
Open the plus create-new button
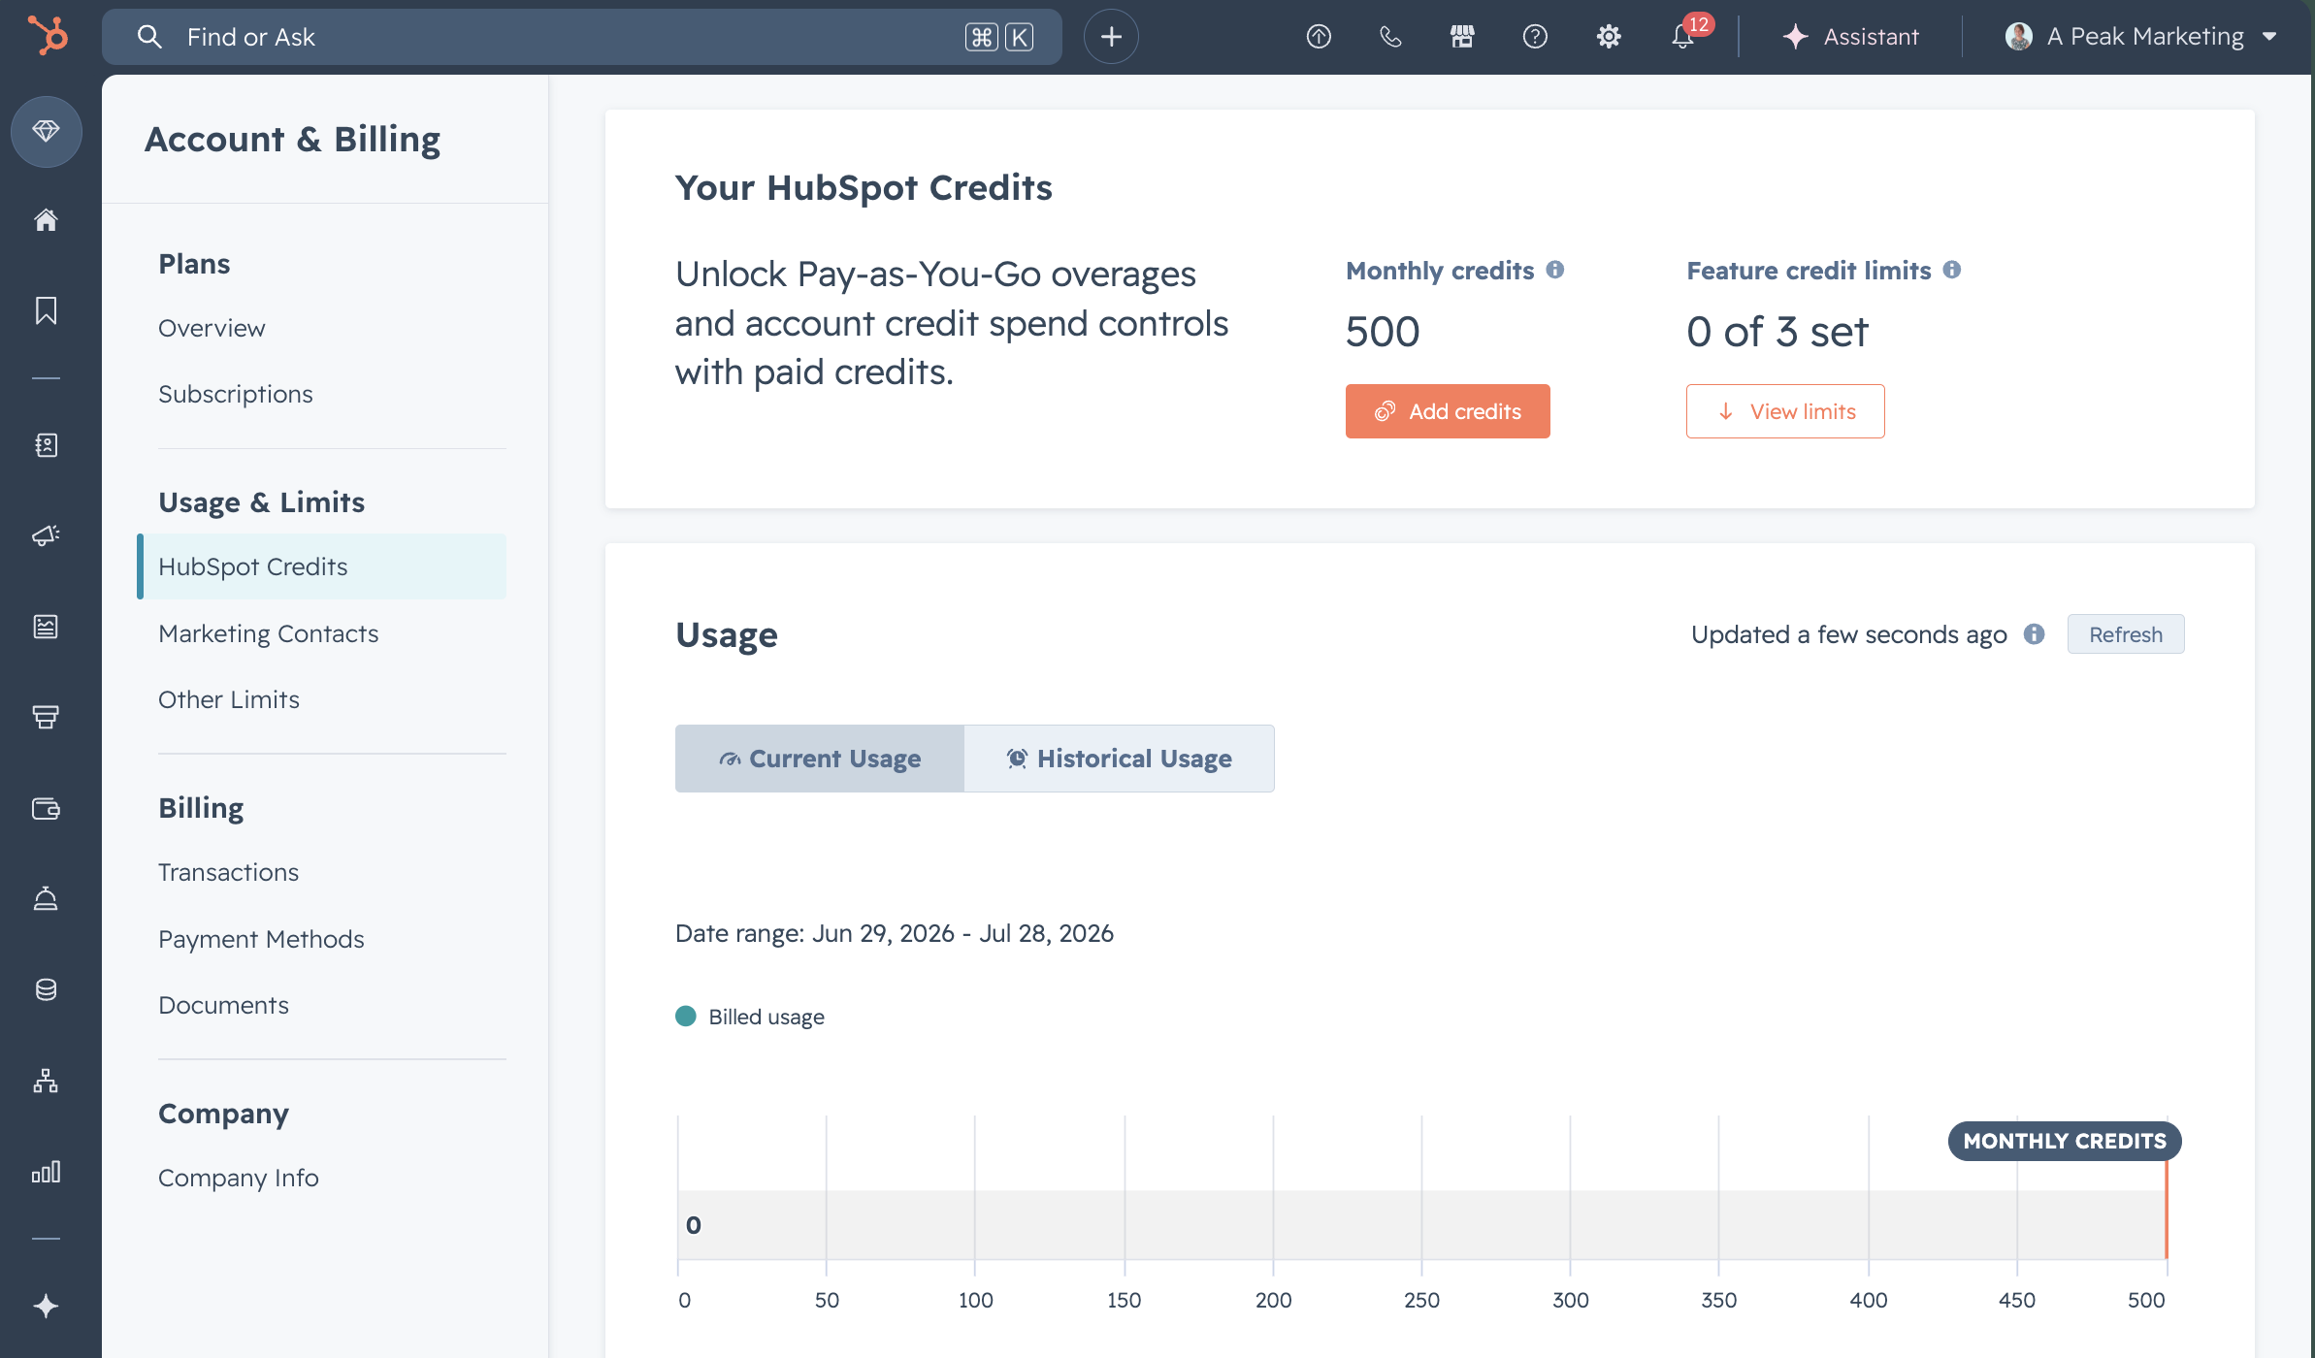(1111, 37)
